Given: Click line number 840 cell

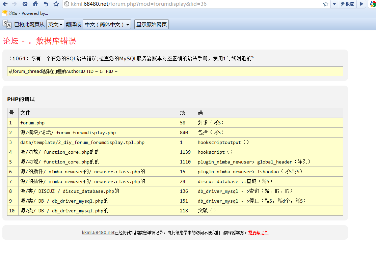Looking at the screenshot, I should pyautogui.click(x=187, y=132).
